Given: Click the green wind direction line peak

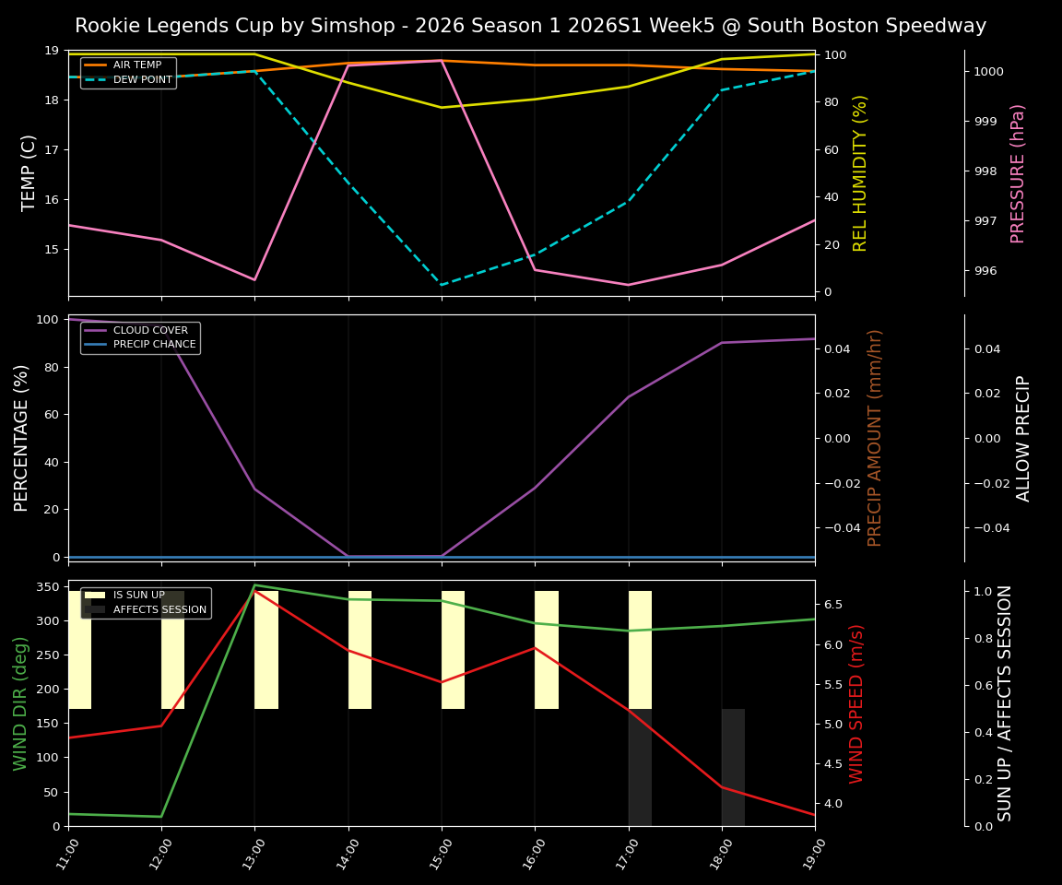Looking at the screenshot, I should (x=255, y=585).
